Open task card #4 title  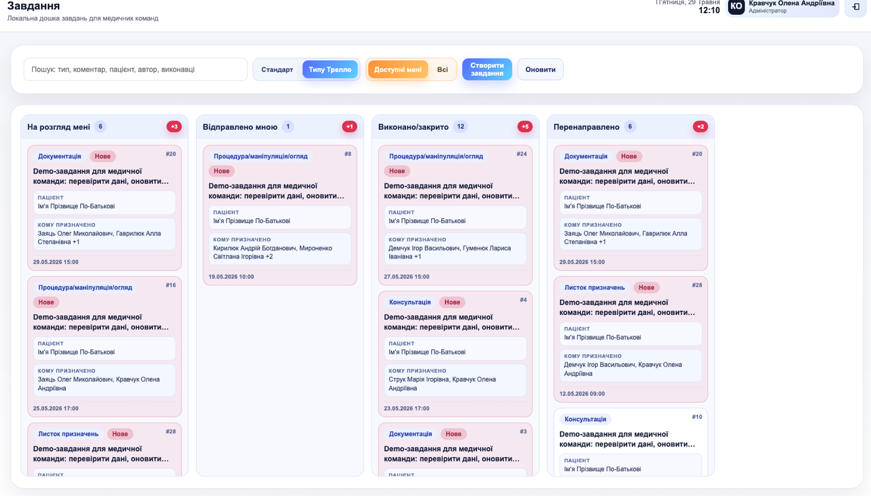click(452, 322)
